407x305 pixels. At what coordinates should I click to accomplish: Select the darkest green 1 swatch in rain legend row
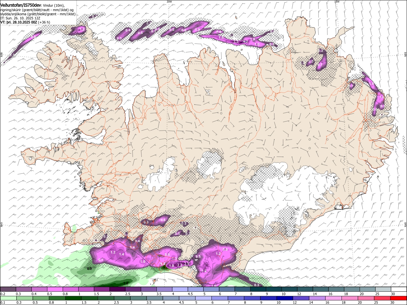(x=73, y=298)
